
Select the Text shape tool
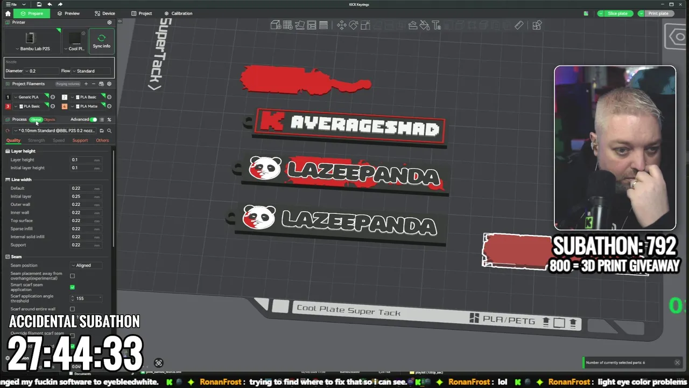tap(437, 25)
